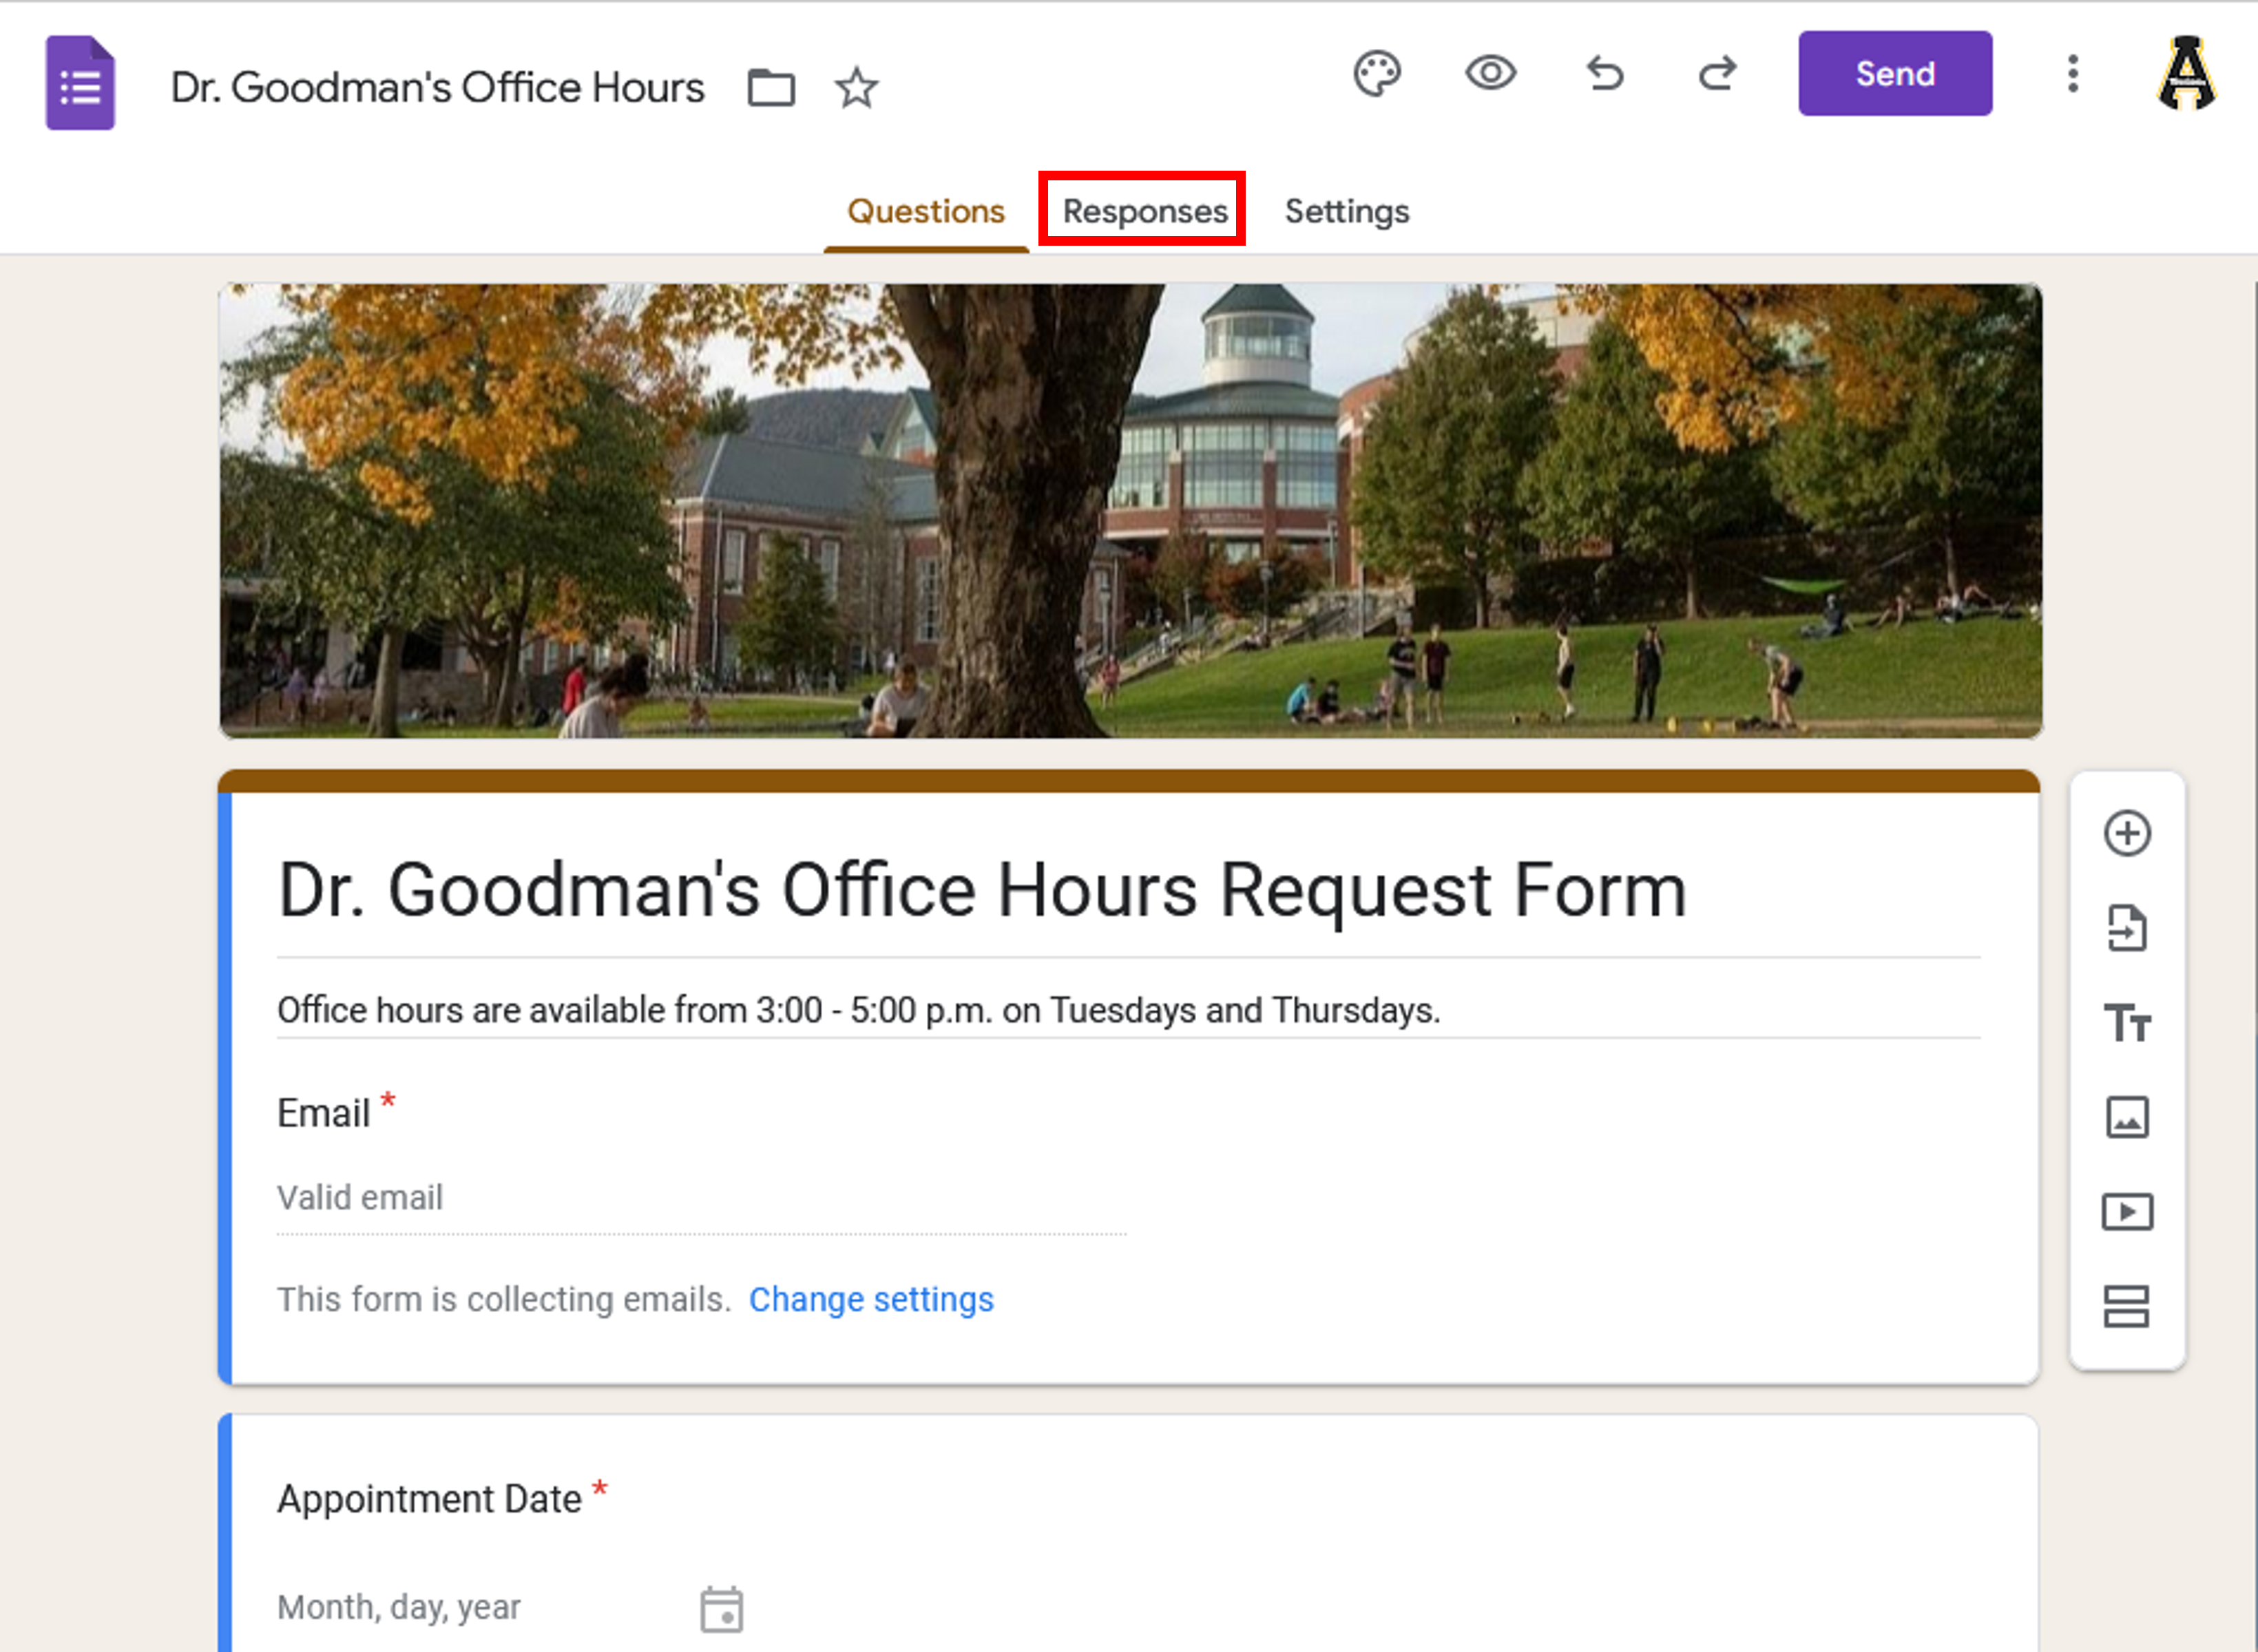Add section from side toolbar
The height and width of the screenshot is (1652, 2258).
pyautogui.click(x=2127, y=1306)
